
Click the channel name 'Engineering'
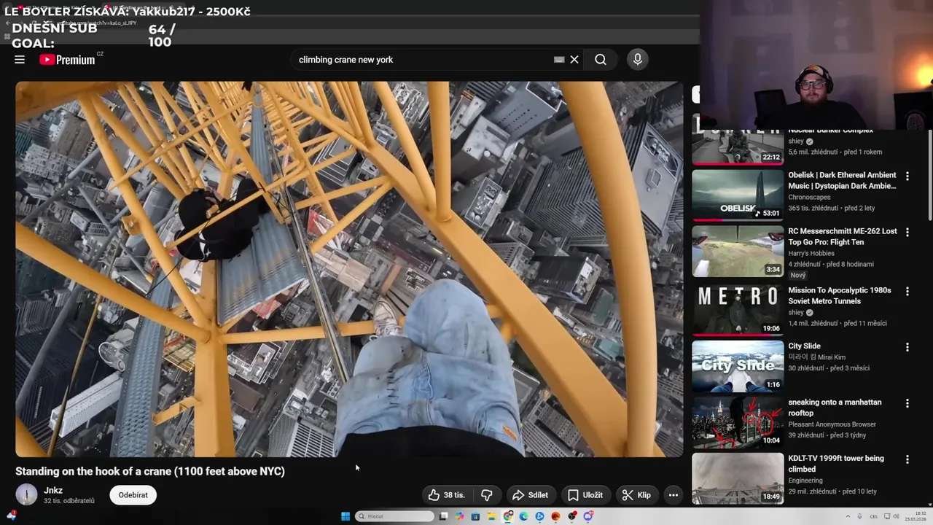(x=805, y=481)
